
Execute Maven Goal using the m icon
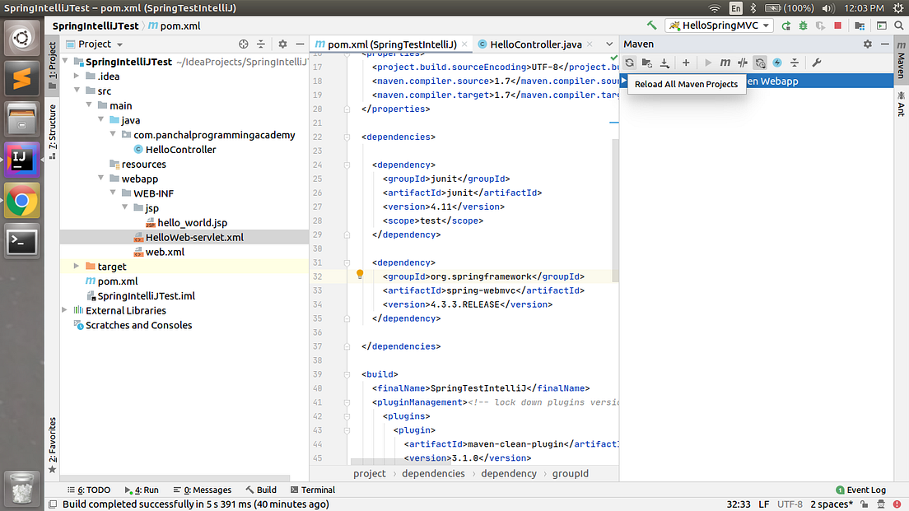pyautogui.click(x=725, y=63)
